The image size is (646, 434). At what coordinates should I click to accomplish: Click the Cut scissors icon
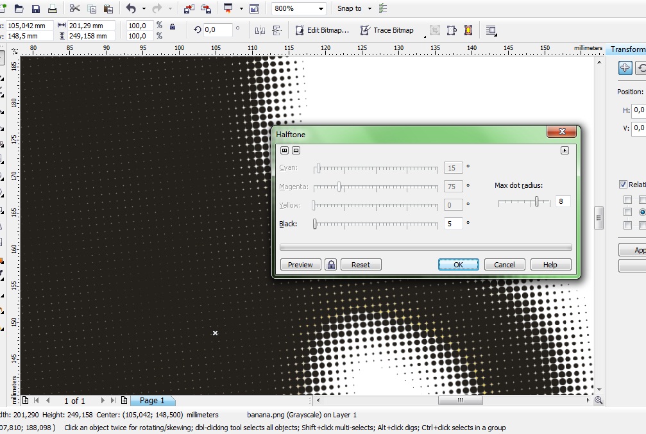74,8
